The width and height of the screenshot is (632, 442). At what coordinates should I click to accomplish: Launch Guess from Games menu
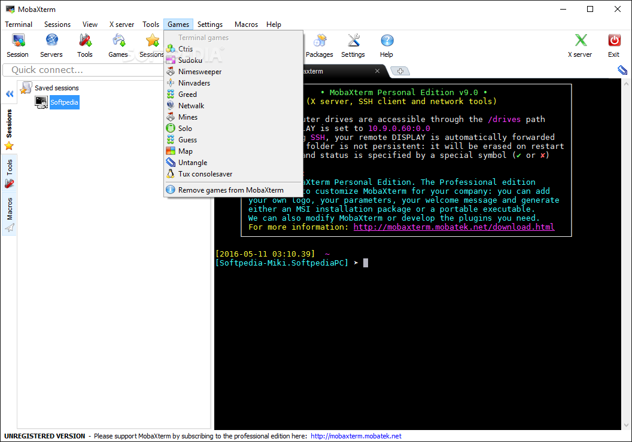[233, 140]
